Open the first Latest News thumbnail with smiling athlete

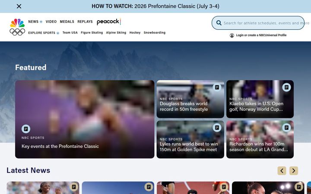click(x=43, y=188)
